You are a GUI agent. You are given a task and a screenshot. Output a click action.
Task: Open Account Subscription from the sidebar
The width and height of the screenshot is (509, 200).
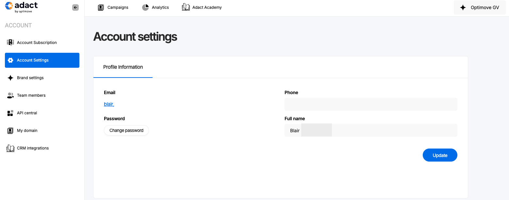37,42
